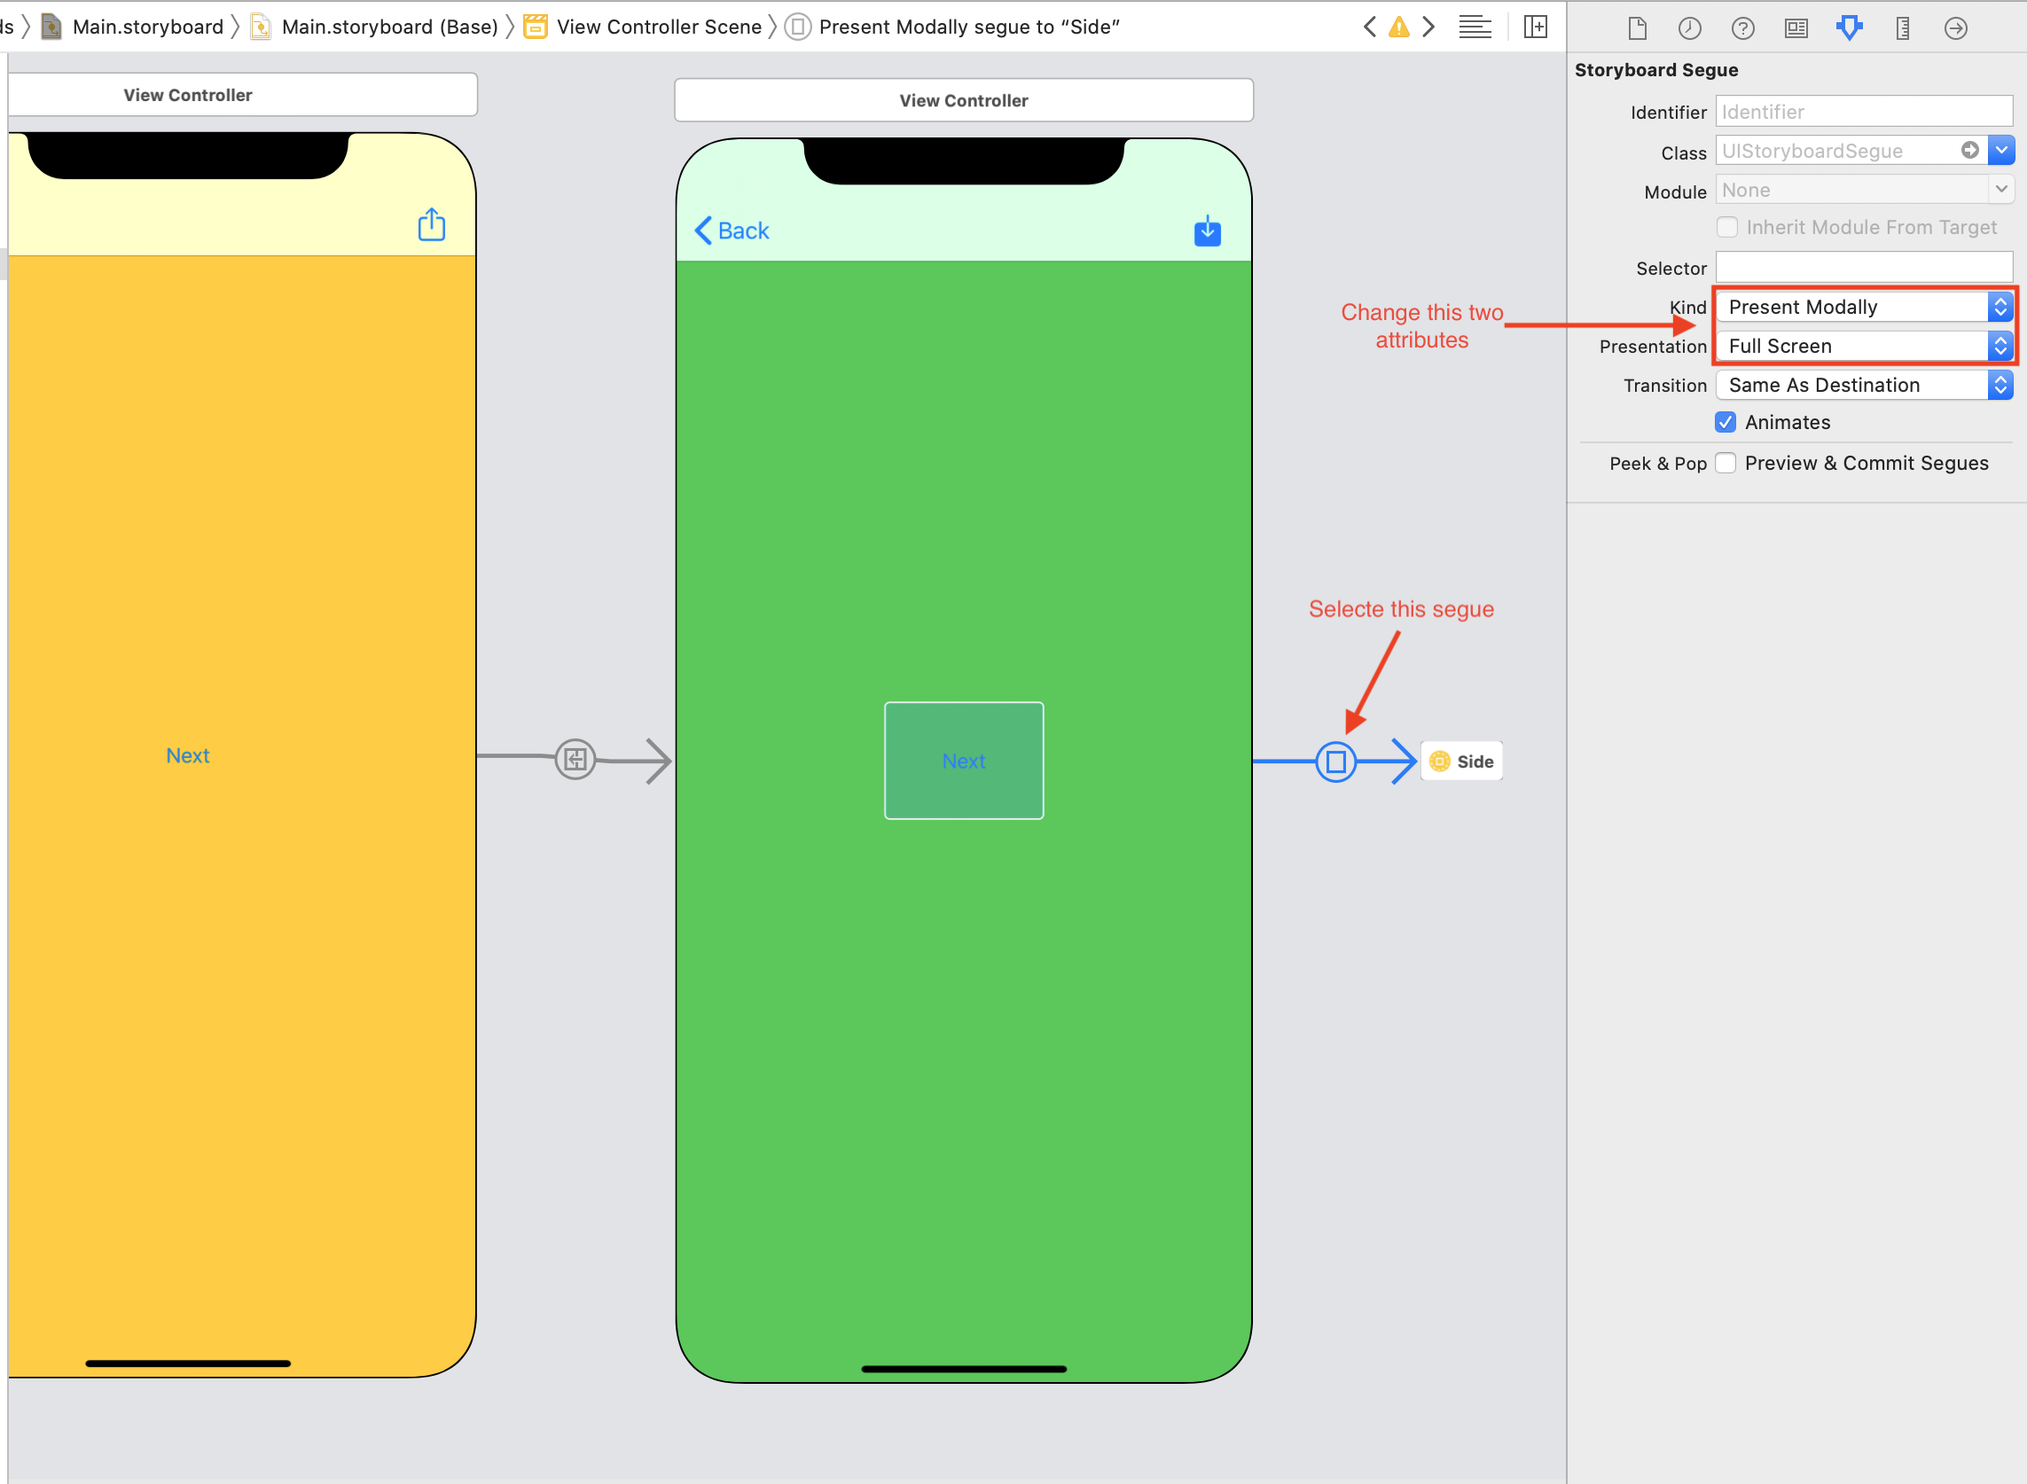This screenshot has height=1484, width=2027.
Task: Select Main.storyboard Base breadcrumb tab
Action: point(388,25)
